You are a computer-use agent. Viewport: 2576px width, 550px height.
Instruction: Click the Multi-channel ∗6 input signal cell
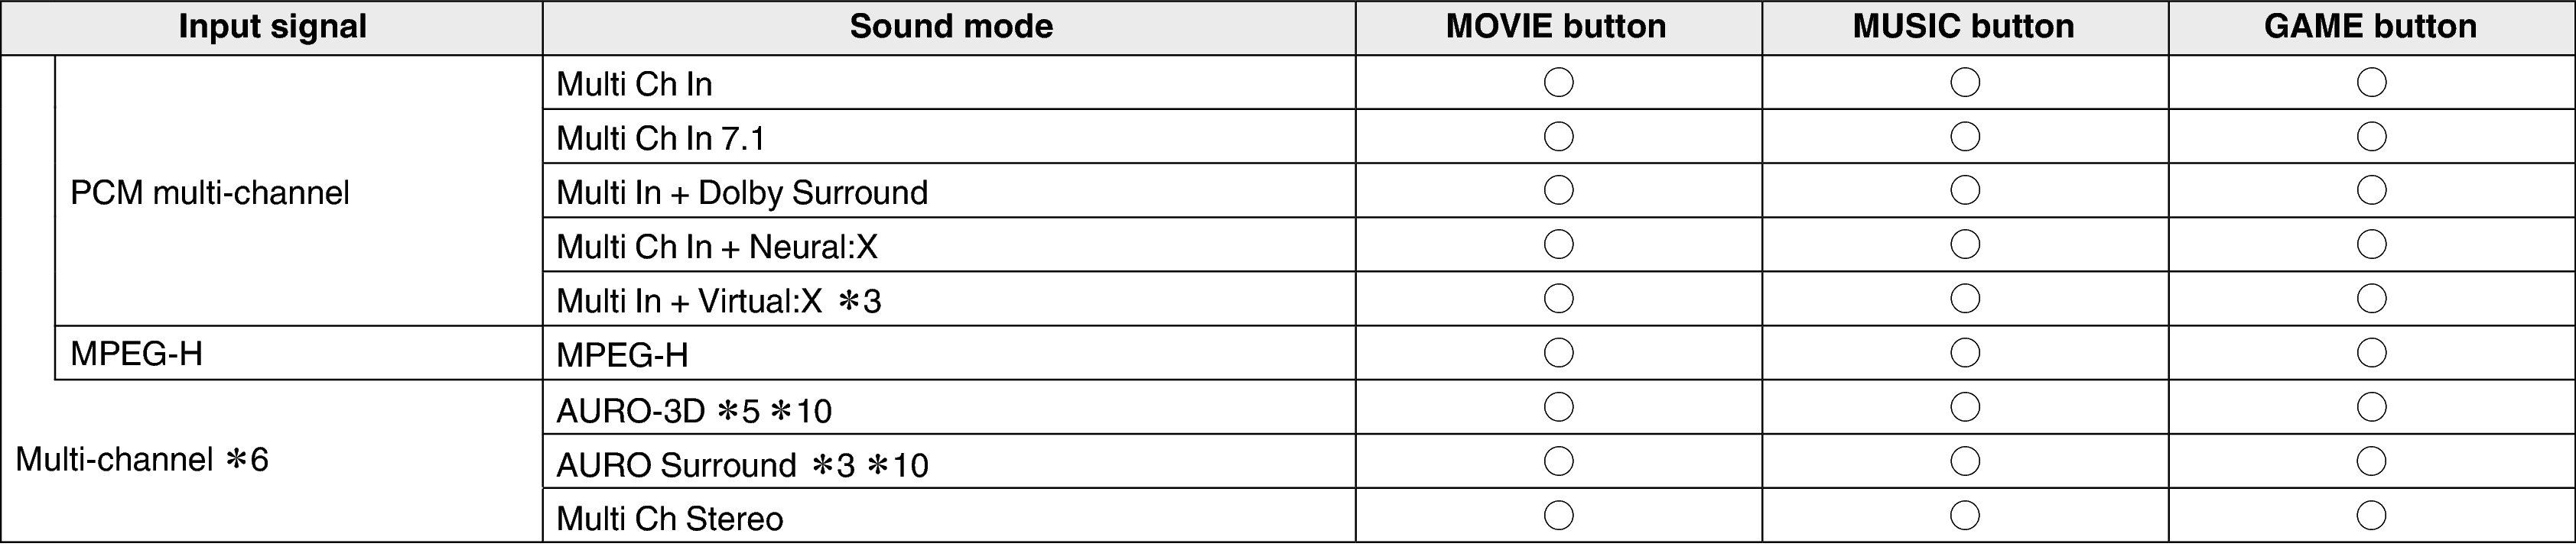[x=142, y=459]
